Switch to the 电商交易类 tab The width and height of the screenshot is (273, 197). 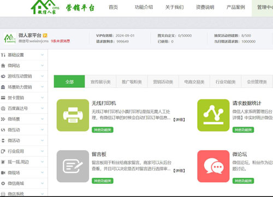194,82
